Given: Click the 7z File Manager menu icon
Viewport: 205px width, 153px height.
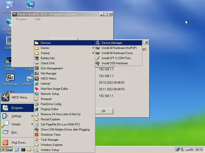Looking at the screenshot, I should coord(37,73).
